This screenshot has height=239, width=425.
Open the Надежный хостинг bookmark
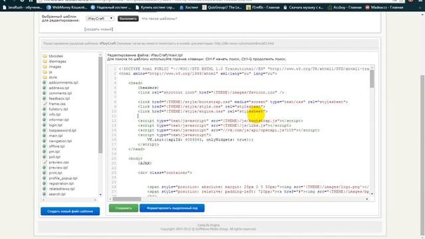pyautogui.click(x=111, y=7)
